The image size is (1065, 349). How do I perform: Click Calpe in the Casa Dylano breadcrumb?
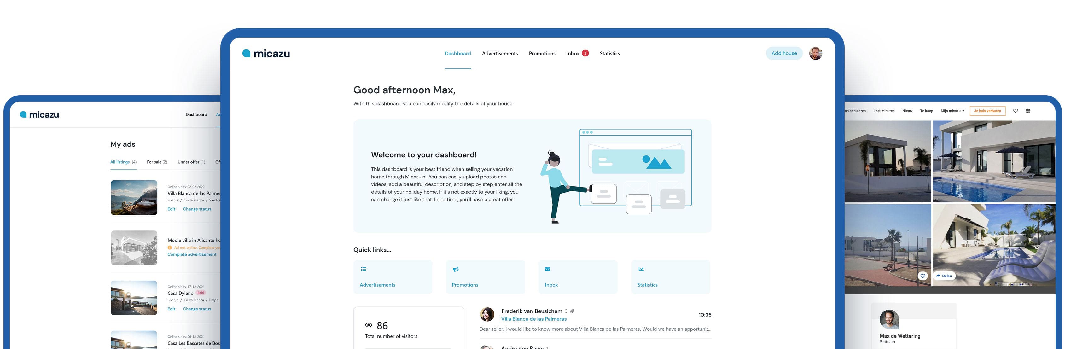point(213,300)
